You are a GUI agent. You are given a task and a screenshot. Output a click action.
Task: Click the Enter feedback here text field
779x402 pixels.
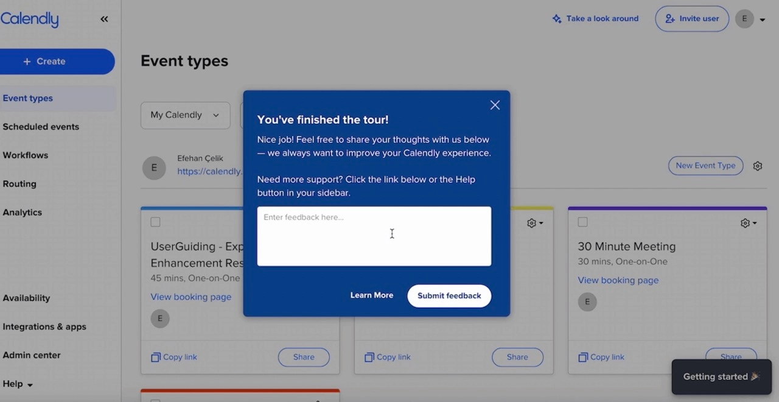coord(374,236)
